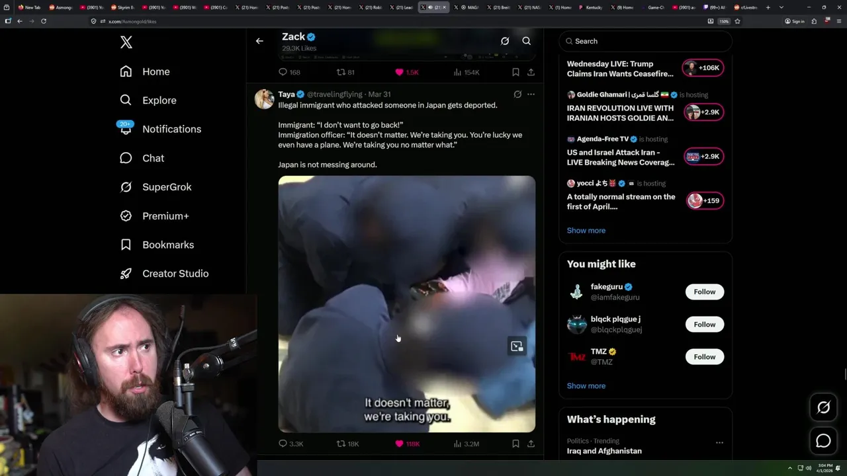The image size is (847, 476).
Task: Open the Iraq and Afghanistan trending topic
Action: pos(604,451)
